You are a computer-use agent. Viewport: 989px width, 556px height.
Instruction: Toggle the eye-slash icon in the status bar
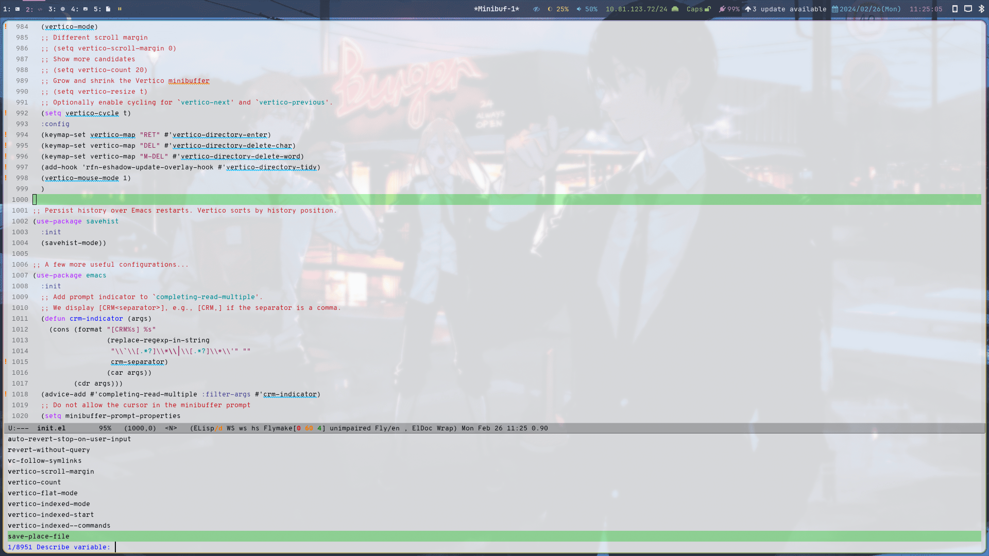[x=536, y=9]
